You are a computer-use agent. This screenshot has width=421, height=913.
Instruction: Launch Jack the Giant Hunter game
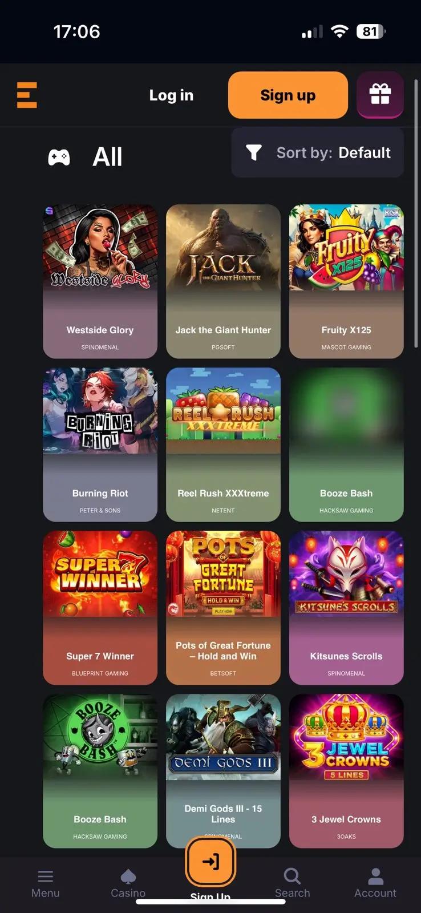223,281
